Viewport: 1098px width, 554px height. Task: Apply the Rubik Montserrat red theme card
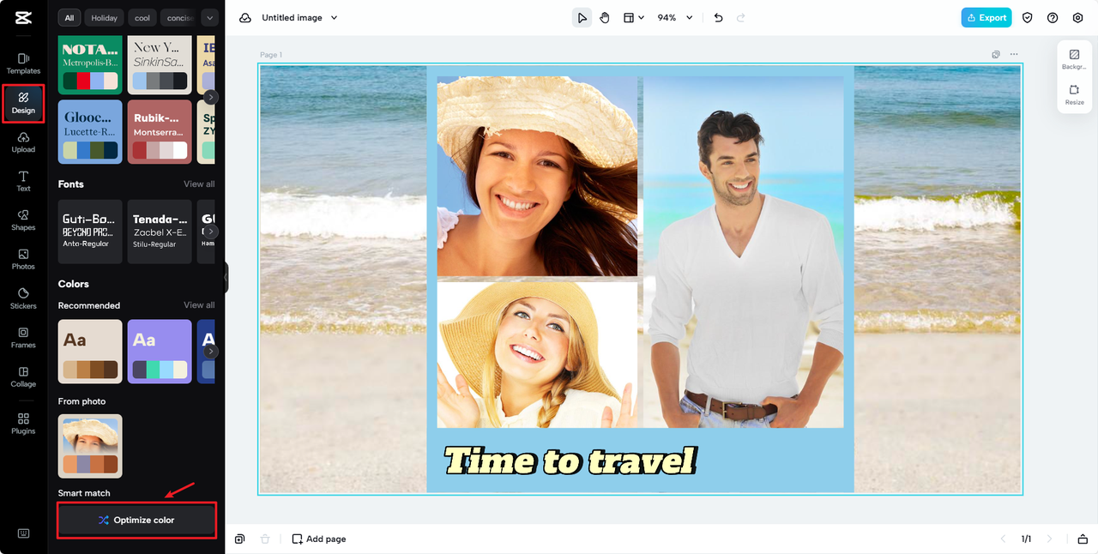(160, 131)
